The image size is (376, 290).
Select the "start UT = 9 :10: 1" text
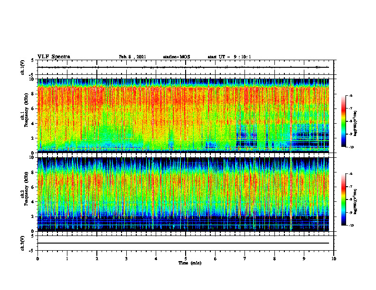pos(229,57)
